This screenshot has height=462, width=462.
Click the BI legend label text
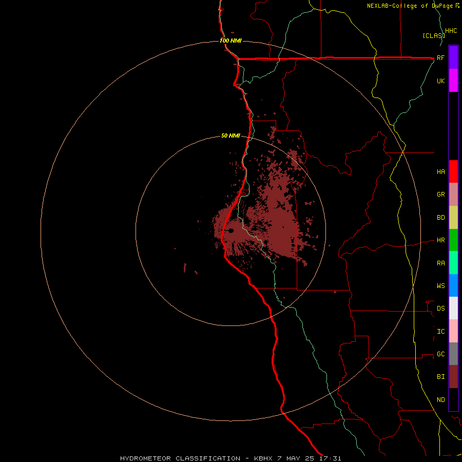pyautogui.click(x=441, y=377)
